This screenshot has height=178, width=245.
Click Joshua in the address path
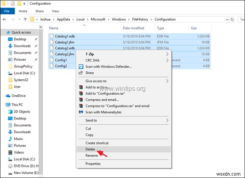point(45,19)
